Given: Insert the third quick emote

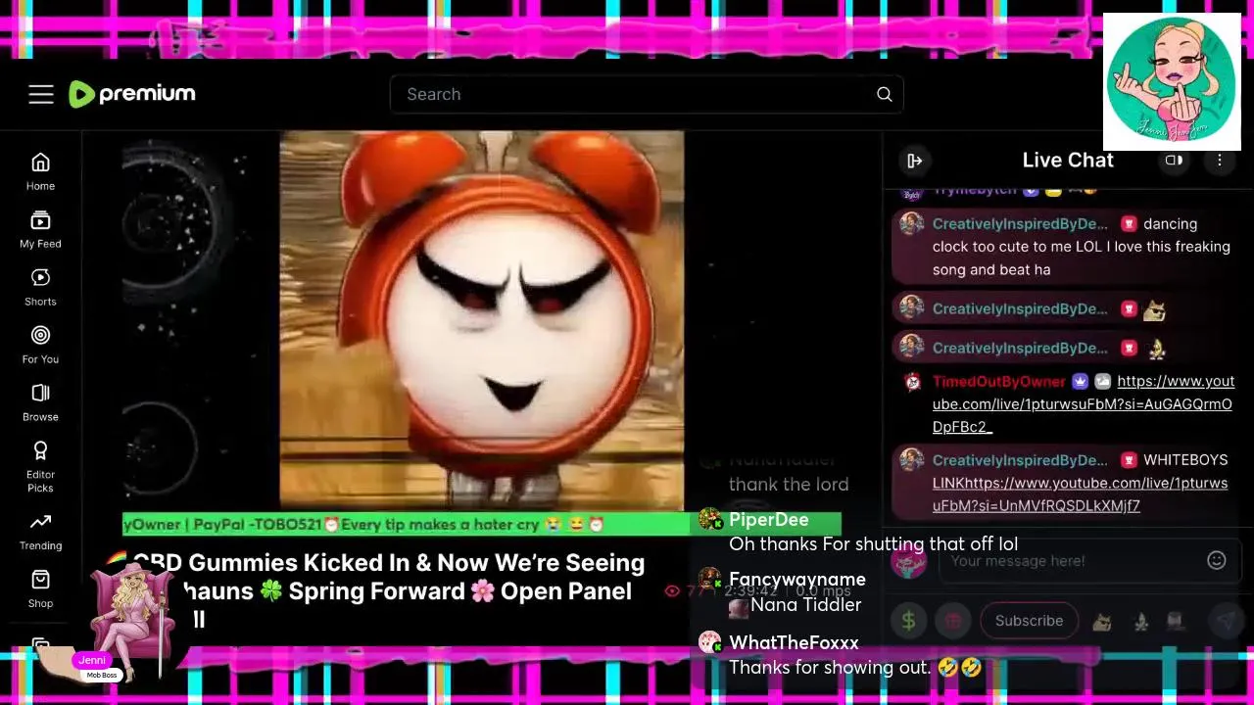Looking at the screenshot, I should [x=1176, y=621].
